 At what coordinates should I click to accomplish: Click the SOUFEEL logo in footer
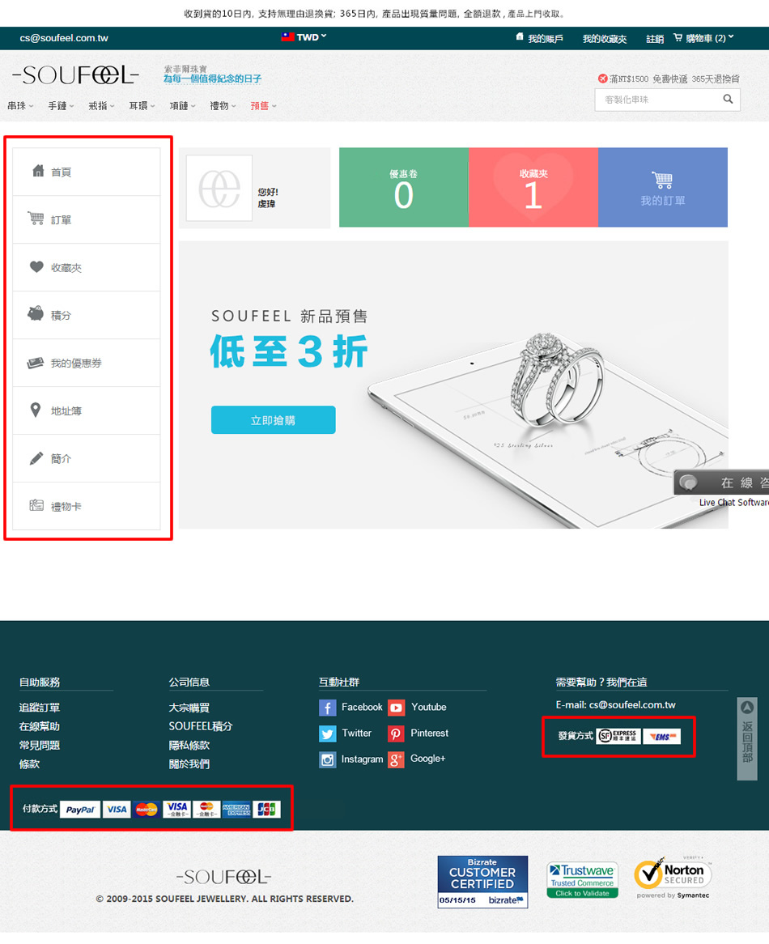coord(224,877)
